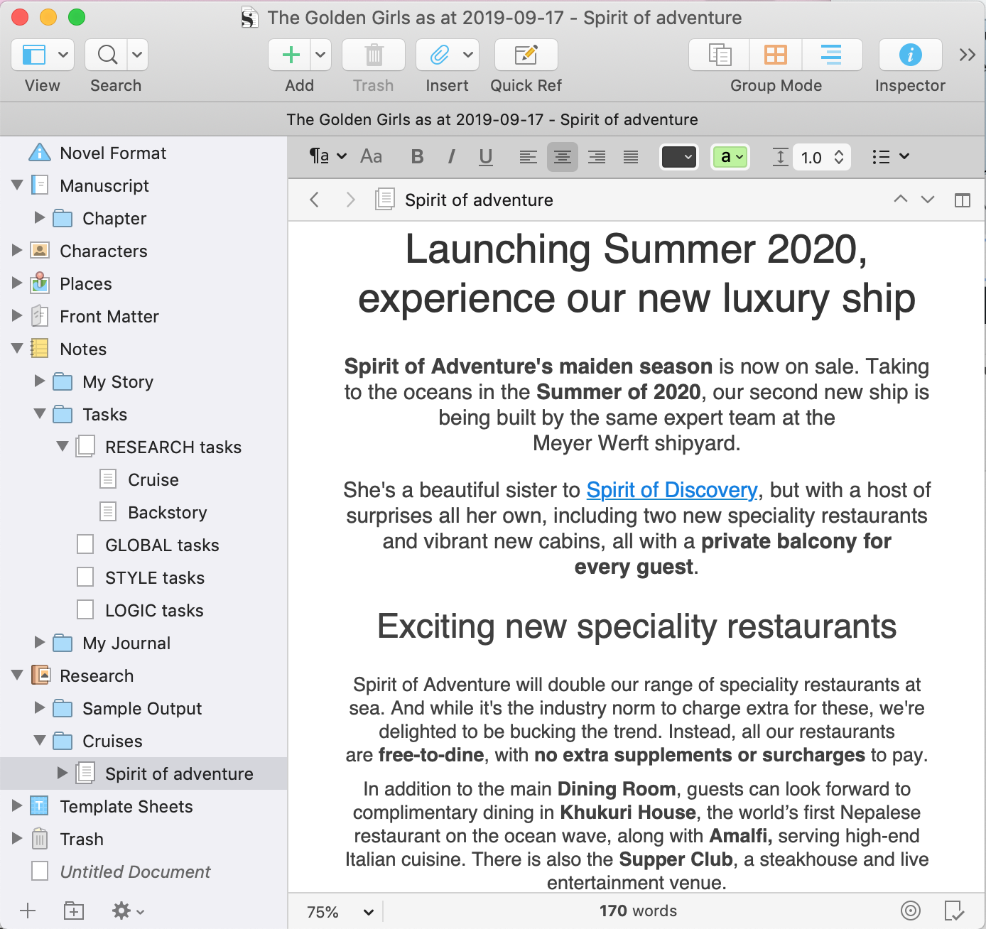This screenshot has height=929, width=986.
Task: Open green highlight color swatch
Action: pos(730,157)
